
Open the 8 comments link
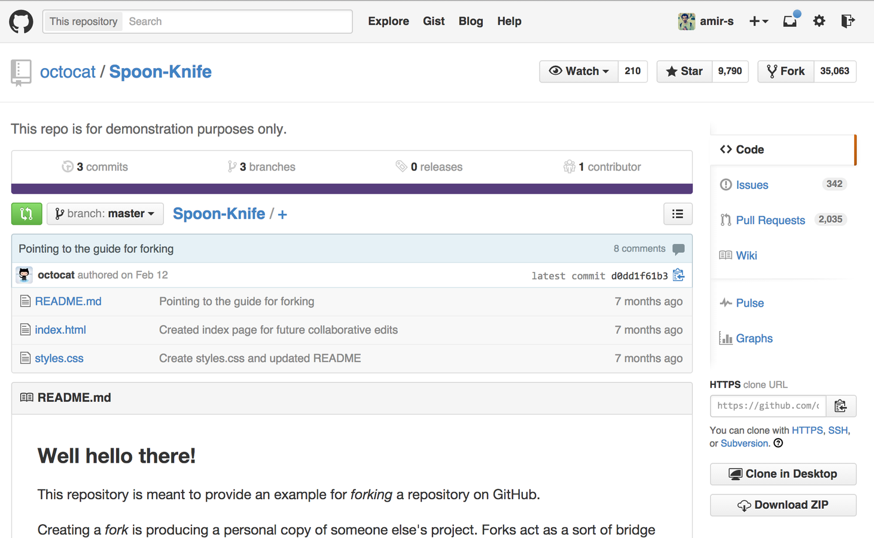point(639,249)
